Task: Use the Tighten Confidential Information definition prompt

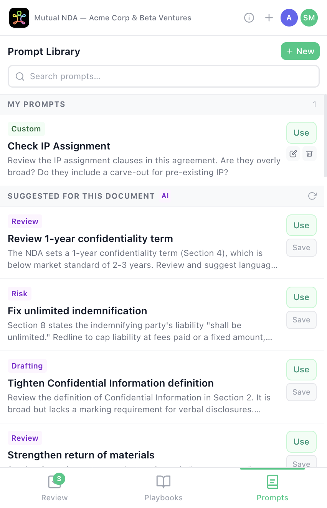Action: tap(301, 369)
